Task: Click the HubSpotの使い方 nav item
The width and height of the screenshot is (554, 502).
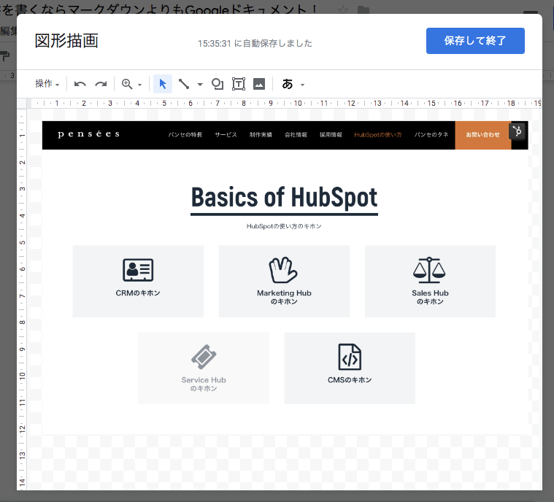Action: click(x=377, y=135)
